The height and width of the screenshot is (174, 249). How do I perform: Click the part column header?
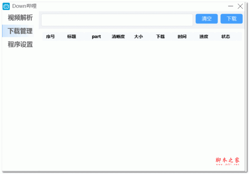click(96, 37)
